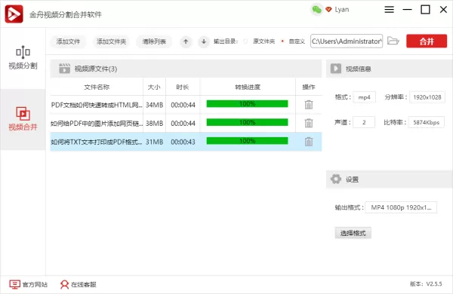Click the 声道 value 2 box
The width and height of the screenshot is (453, 294).
pos(364,122)
